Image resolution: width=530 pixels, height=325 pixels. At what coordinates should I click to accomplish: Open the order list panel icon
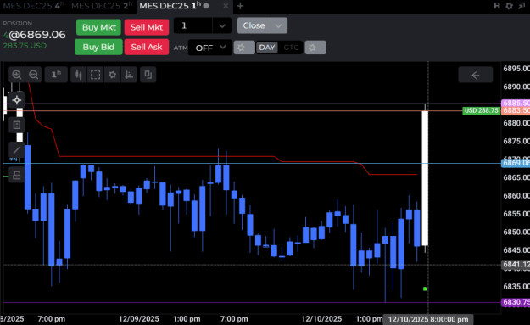pos(17,125)
